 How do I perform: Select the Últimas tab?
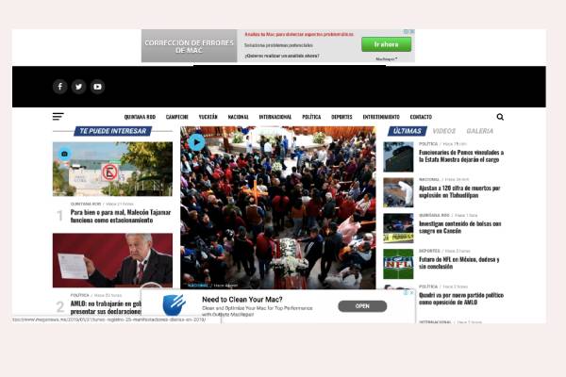408,131
